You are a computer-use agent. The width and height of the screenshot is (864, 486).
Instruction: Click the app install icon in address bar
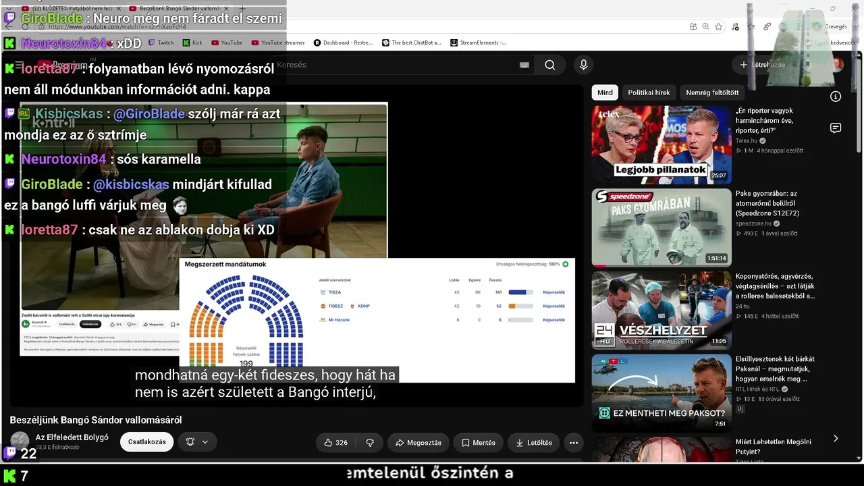[x=693, y=27]
